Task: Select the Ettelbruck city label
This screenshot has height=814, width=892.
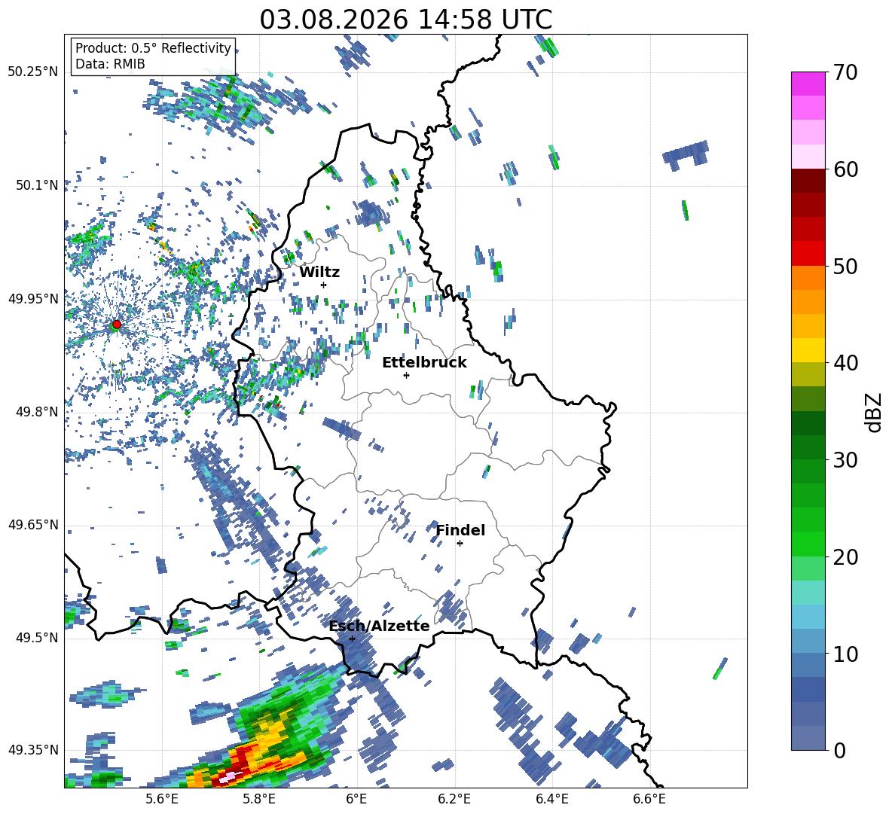Action: coord(424,363)
